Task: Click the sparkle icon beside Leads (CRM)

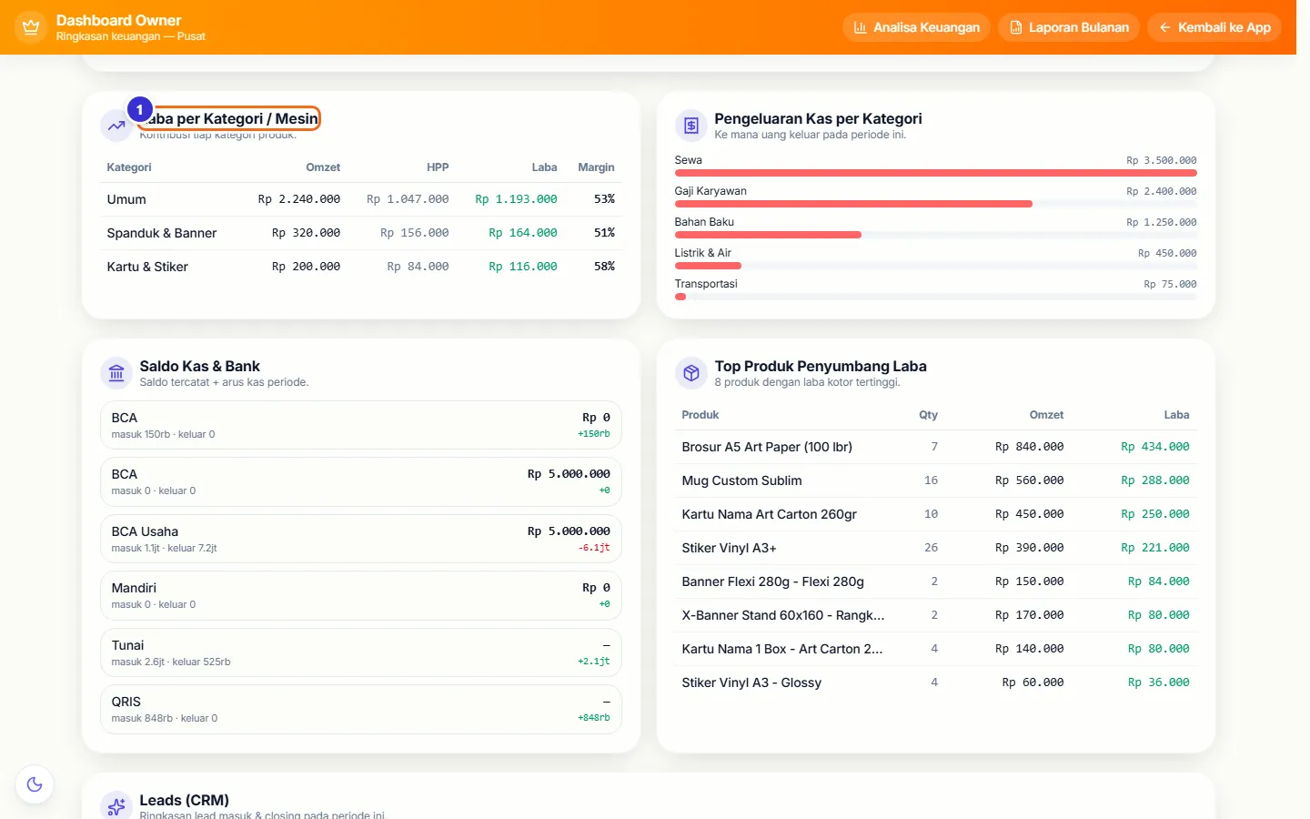Action: coord(116,806)
